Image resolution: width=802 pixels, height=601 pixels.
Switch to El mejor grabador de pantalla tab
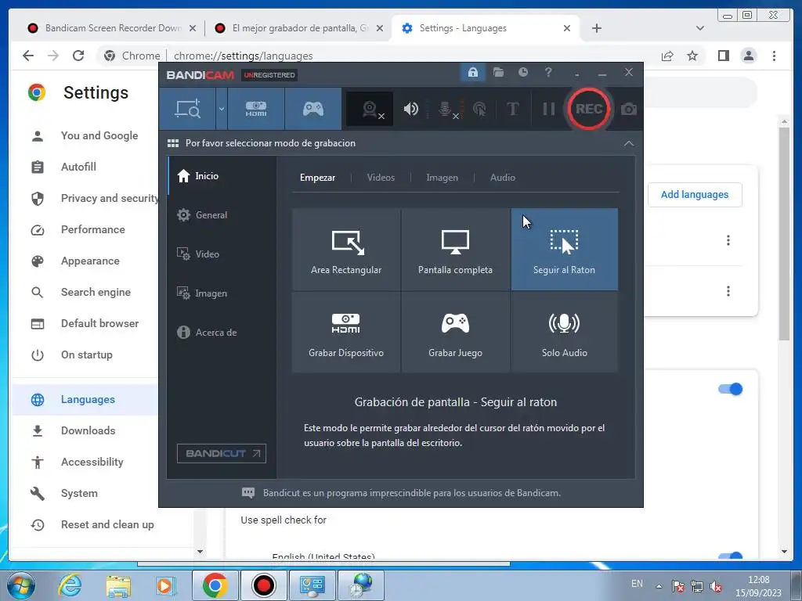297,28
